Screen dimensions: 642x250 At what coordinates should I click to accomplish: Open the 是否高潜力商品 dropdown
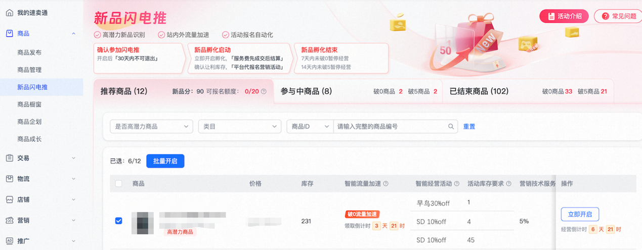click(152, 126)
